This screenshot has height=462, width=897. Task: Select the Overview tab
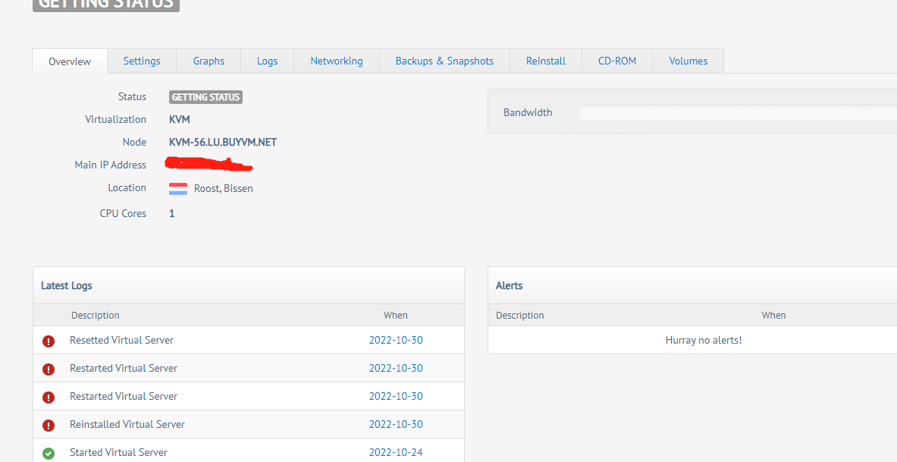pyautogui.click(x=70, y=61)
